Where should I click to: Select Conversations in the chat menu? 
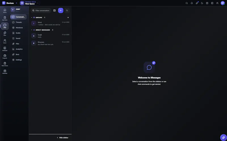(18, 17)
